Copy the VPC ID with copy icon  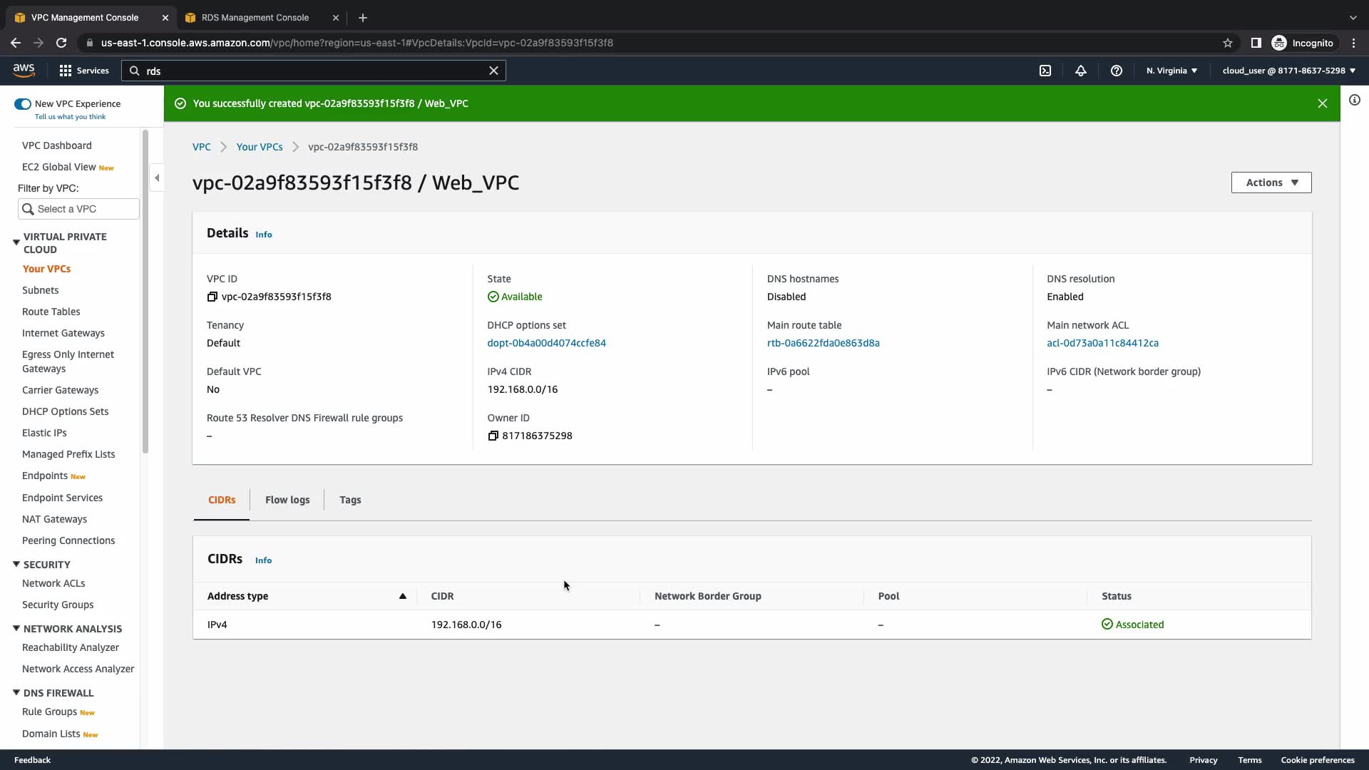[212, 297]
